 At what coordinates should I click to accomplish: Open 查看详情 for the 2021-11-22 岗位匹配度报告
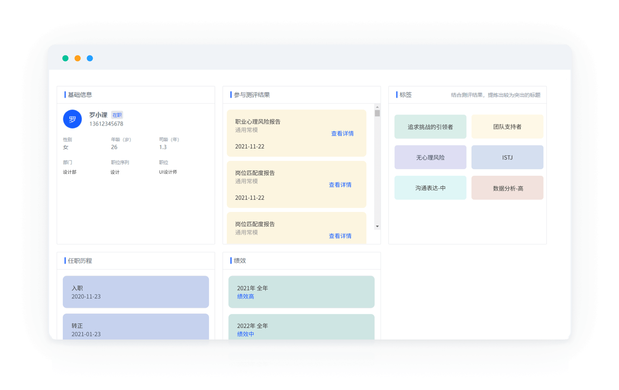[340, 185]
